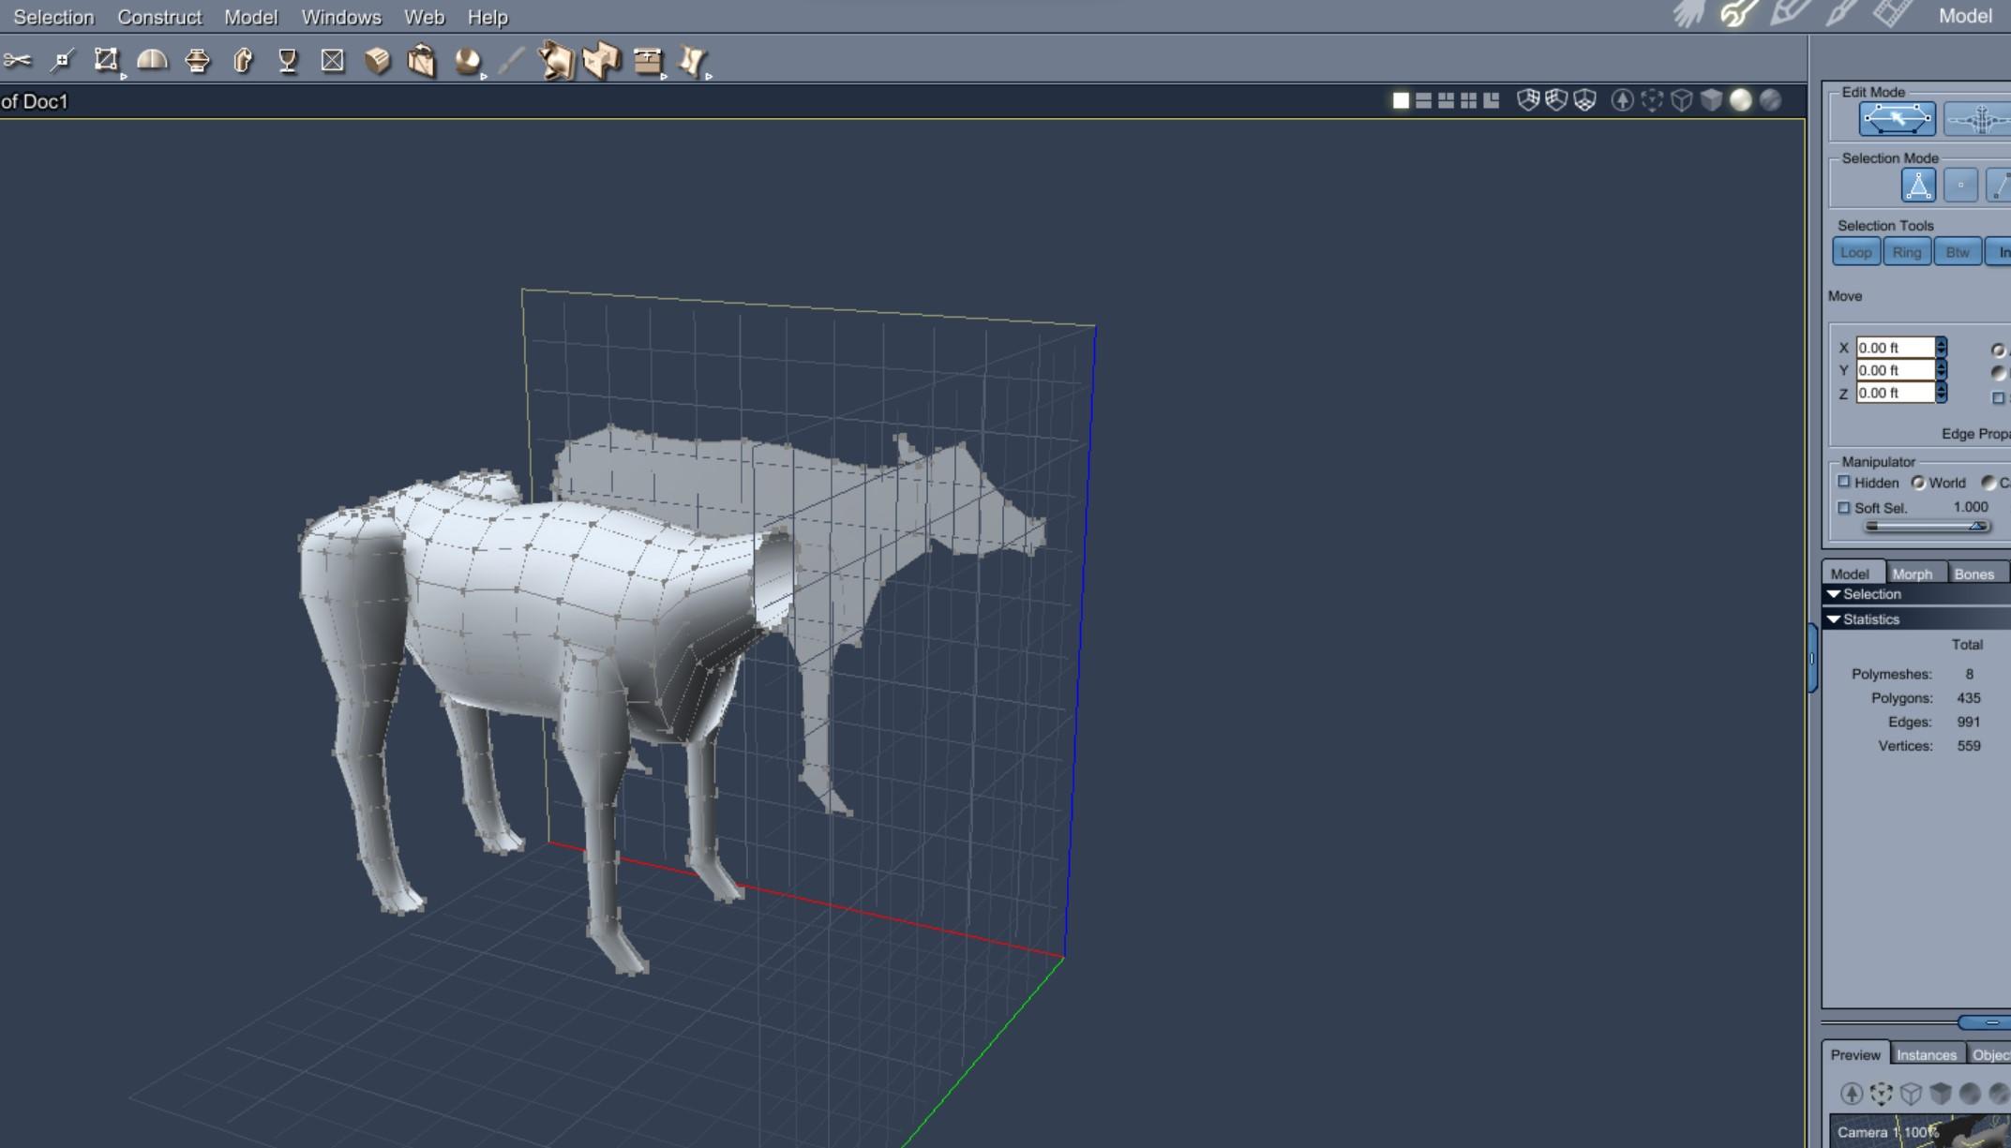
Task: Enable the Soft Sel. checkbox
Action: pos(1844,507)
